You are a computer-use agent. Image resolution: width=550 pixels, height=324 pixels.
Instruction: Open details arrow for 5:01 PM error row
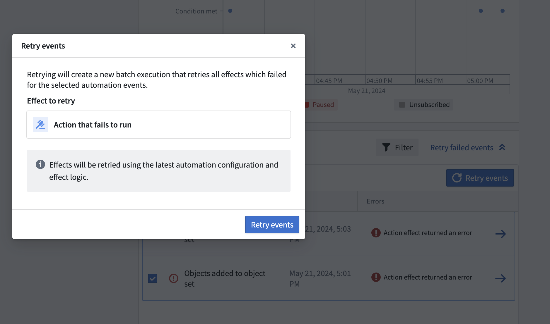pyautogui.click(x=501, y=278)
